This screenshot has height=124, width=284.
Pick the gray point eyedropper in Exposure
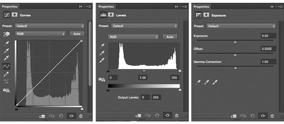pos(206,82)
